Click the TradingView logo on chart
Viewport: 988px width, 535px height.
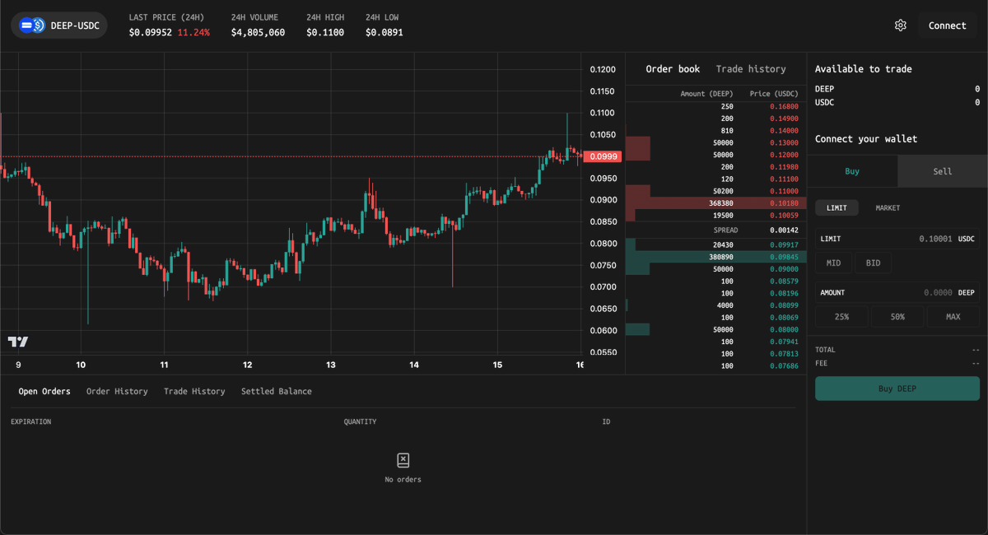coord(18,342)
